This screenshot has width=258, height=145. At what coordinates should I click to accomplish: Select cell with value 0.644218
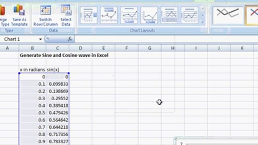[x=57, y=127]
